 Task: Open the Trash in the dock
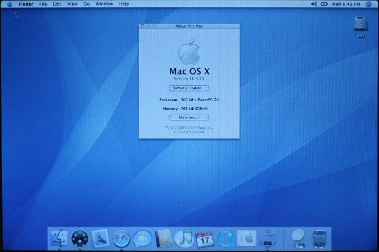tap(320, 239)
